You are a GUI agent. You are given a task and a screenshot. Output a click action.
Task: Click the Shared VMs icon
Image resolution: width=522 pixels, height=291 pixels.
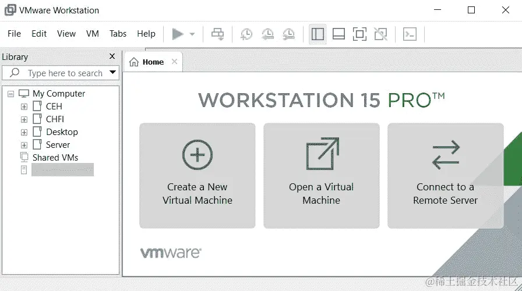(24, 157)
